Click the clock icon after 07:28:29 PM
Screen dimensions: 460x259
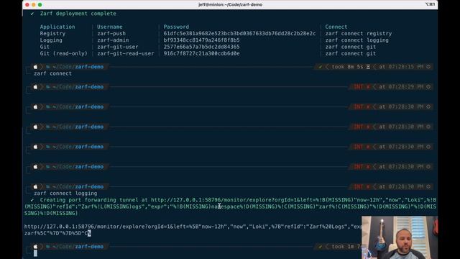(x=428, y=87)
